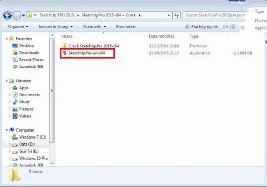267x187 pixels.
Task: Collapse the Libraries group
Action: (x=7, y=81)
